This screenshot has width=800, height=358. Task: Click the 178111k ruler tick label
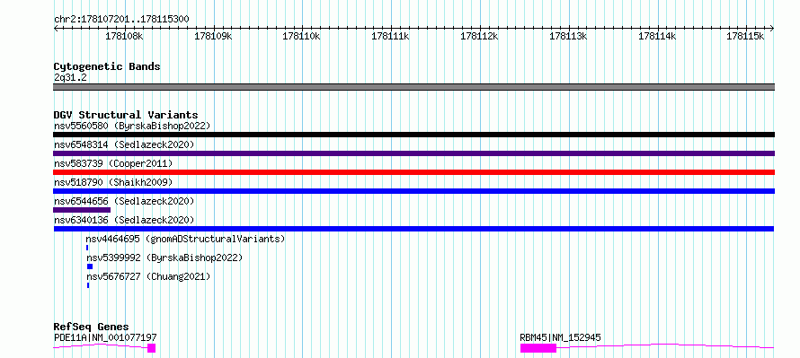(391, 36)
